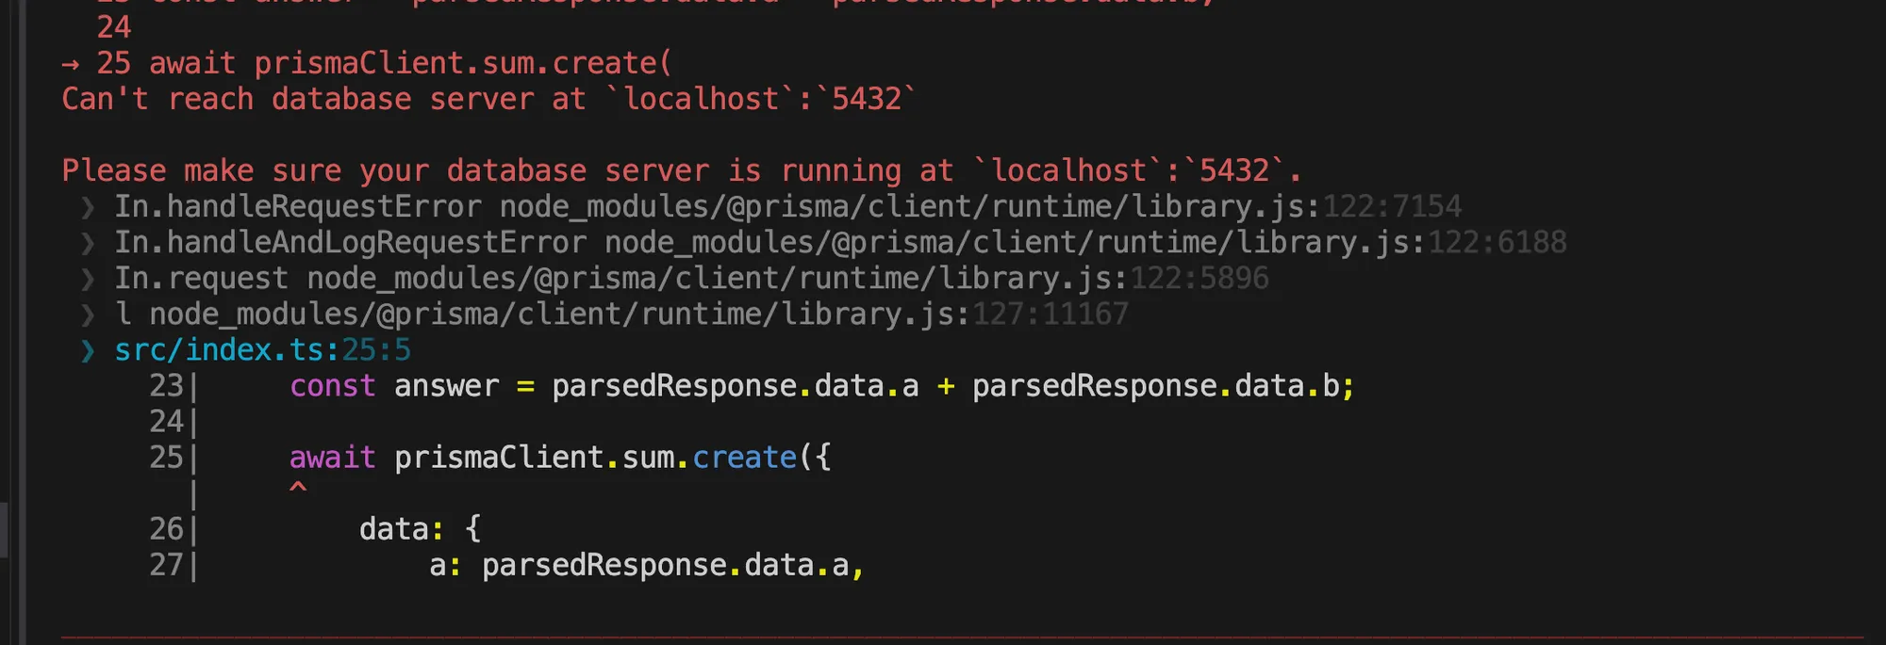Click the blue create method name
Image resolution: width=1886 pixels, height=645 pixels.
point(745,458)
